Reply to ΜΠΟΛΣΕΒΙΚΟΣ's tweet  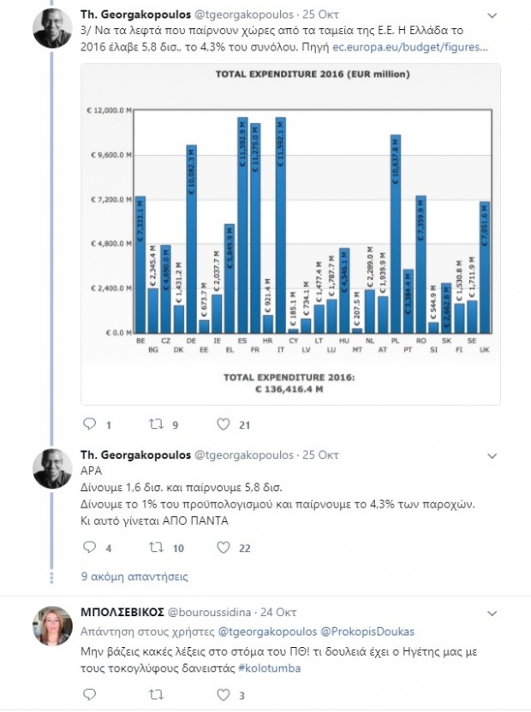pyautogui.click(x=89, y=695)
